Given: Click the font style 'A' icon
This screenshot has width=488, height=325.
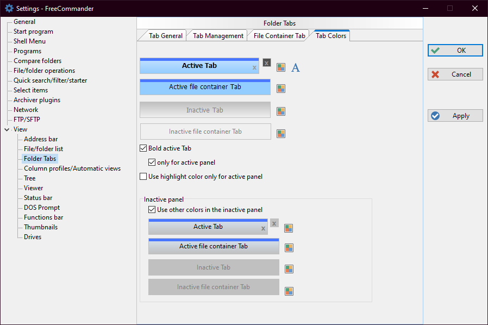Looking at the screenshot, I should pos(296,67).
